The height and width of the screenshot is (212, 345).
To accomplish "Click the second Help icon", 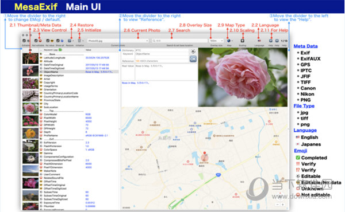I will (277, 41).
